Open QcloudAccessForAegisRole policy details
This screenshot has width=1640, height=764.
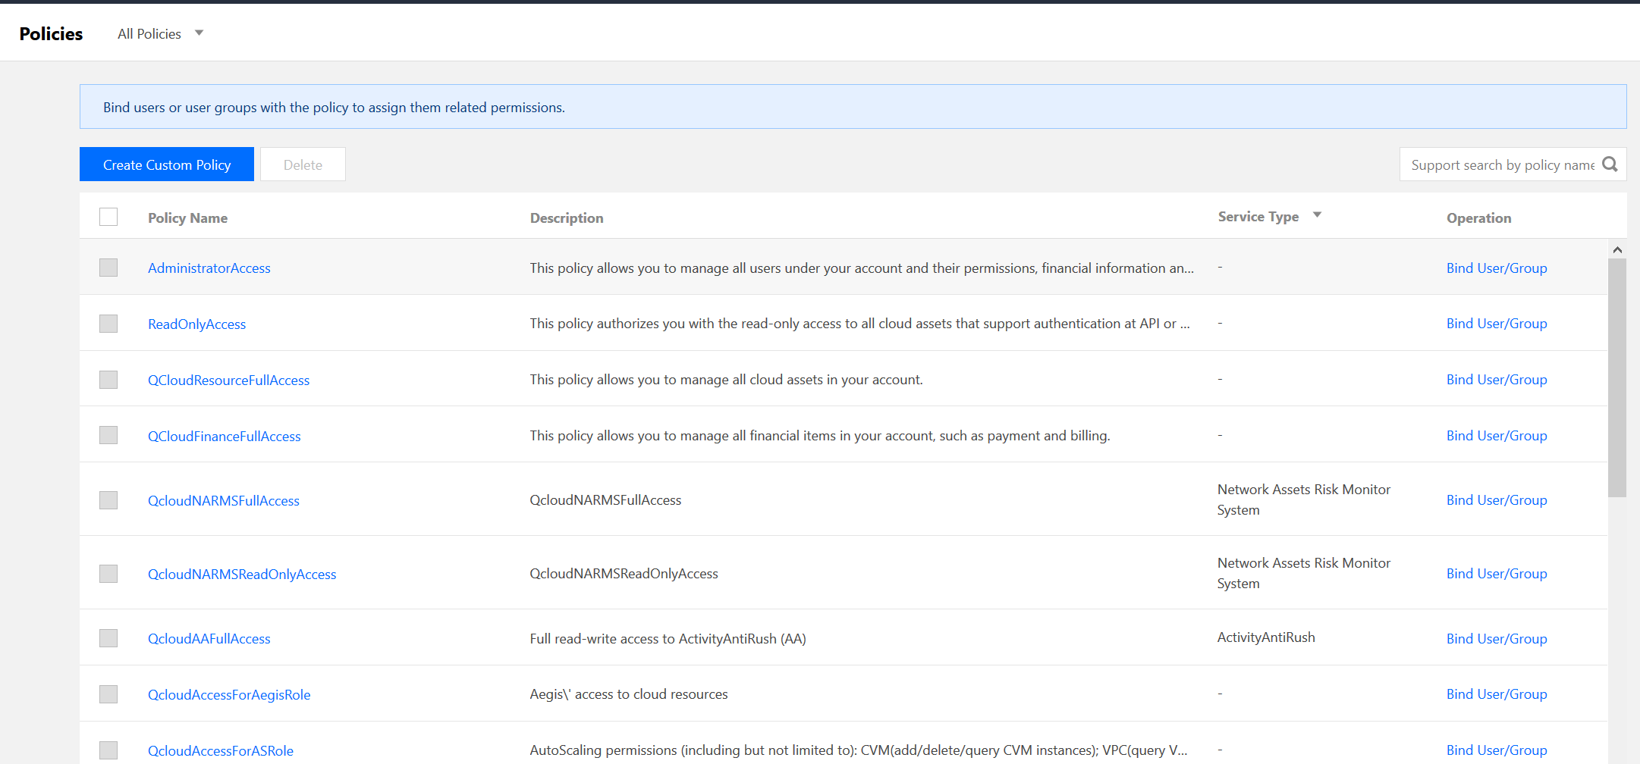click(229, 695)
